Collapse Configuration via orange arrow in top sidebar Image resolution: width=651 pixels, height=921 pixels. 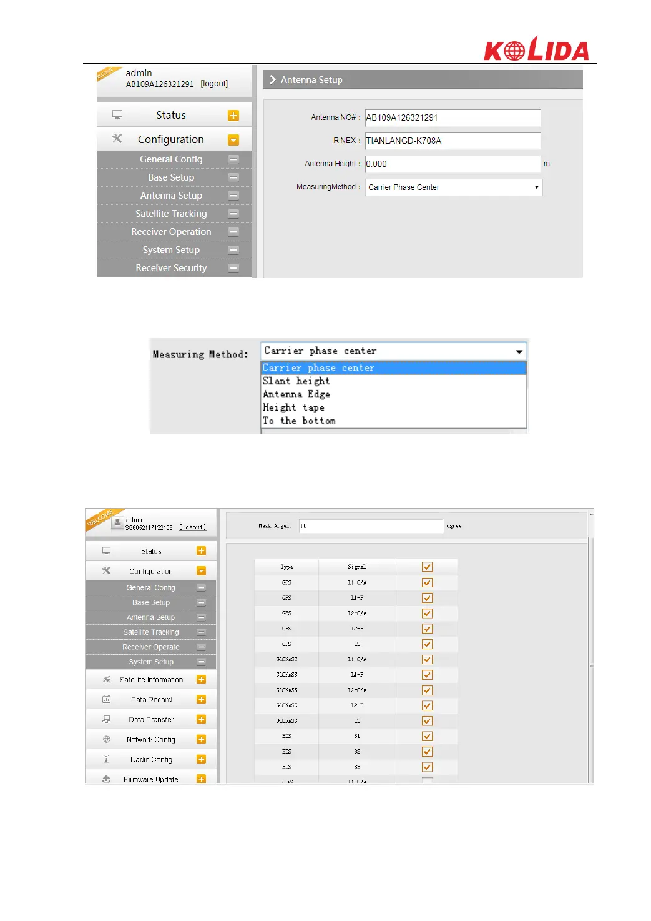[x=233, y=140]
